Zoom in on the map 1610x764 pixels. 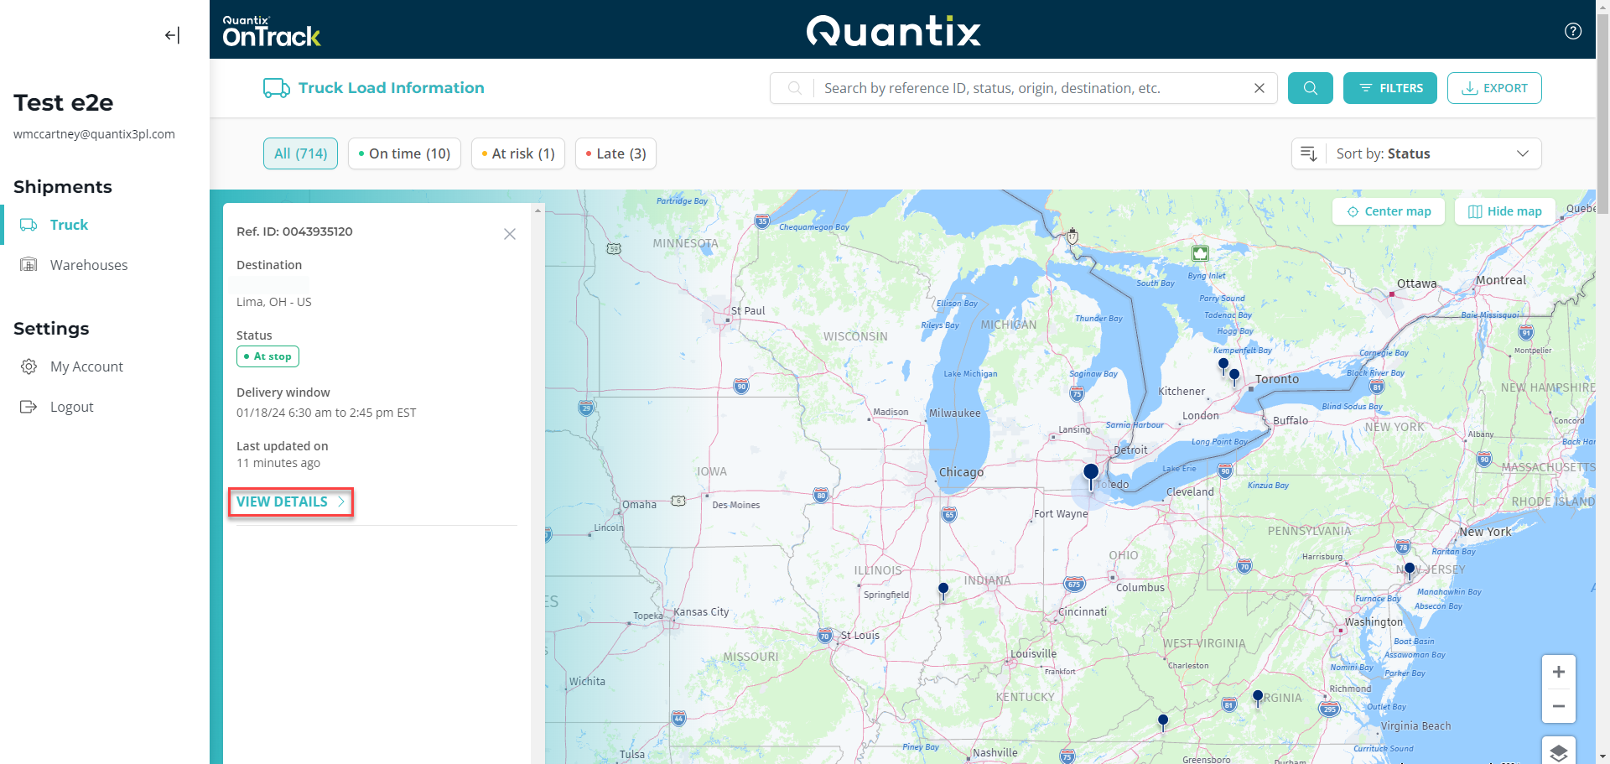click(1558, 672)
